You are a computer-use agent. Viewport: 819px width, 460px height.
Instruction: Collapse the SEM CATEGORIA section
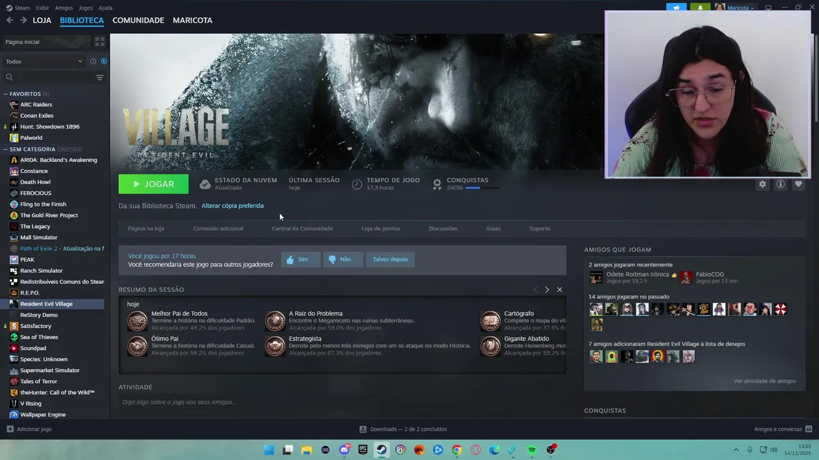coord(6,149)
